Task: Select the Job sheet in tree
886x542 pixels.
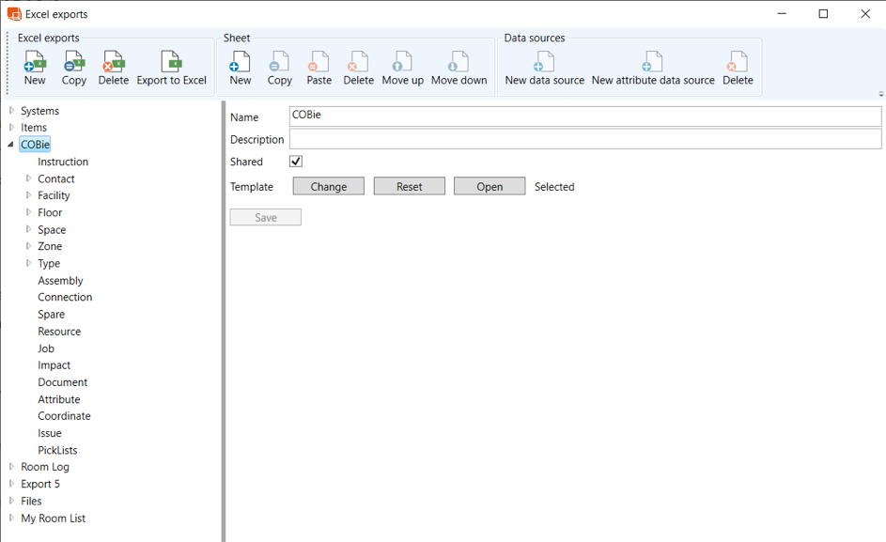Action: (x=46, y=348)
